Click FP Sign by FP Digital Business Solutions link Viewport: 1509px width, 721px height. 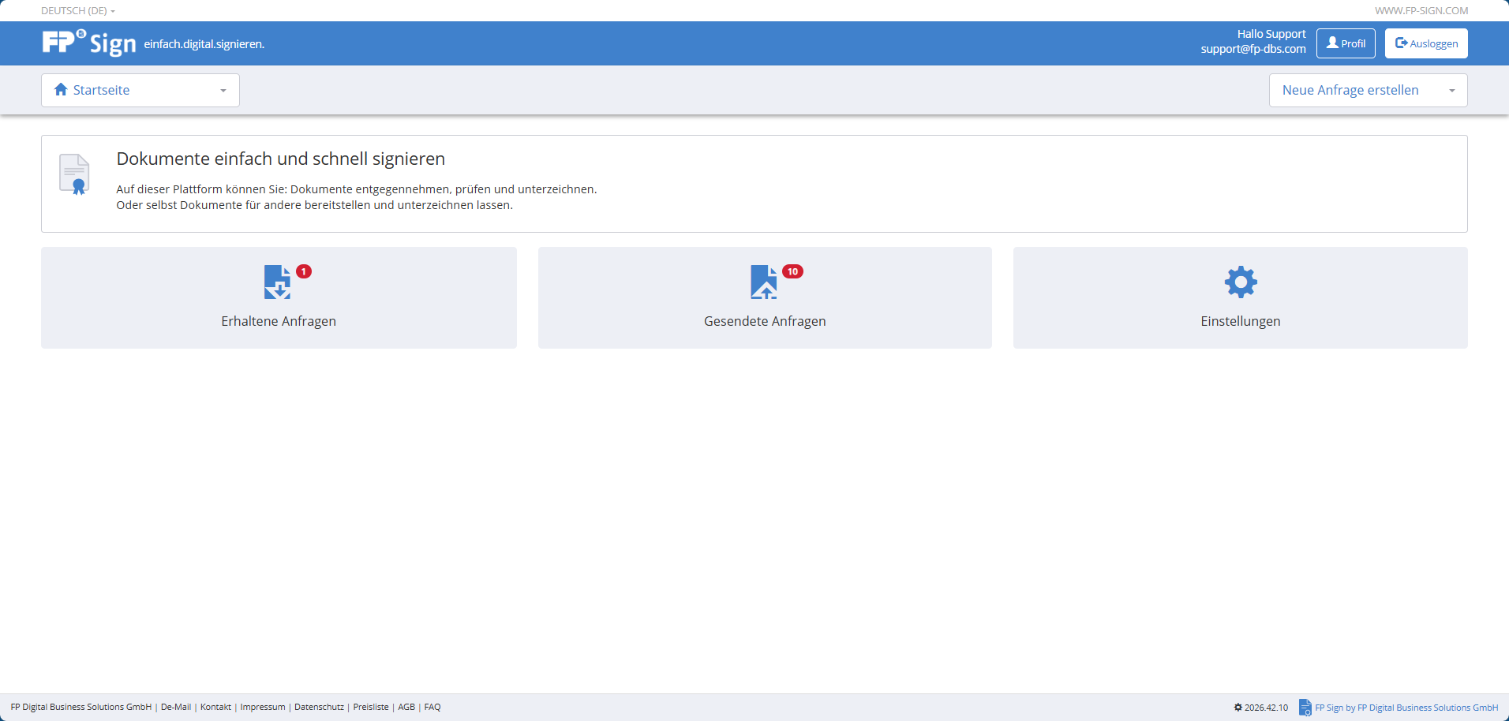pos(1406,708)
